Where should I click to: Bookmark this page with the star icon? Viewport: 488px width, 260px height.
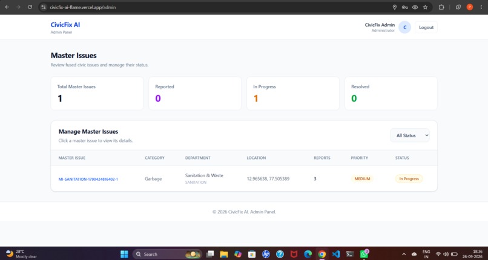[x=425, y=7]
